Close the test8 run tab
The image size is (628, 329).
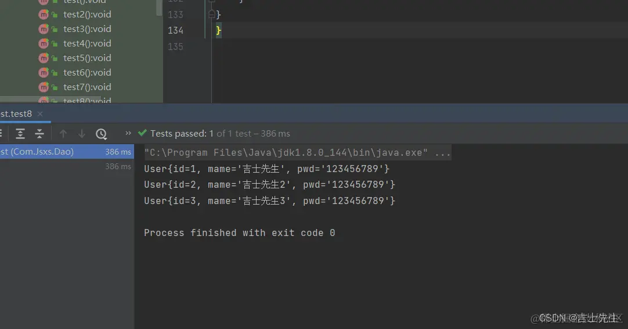(40, 114)
